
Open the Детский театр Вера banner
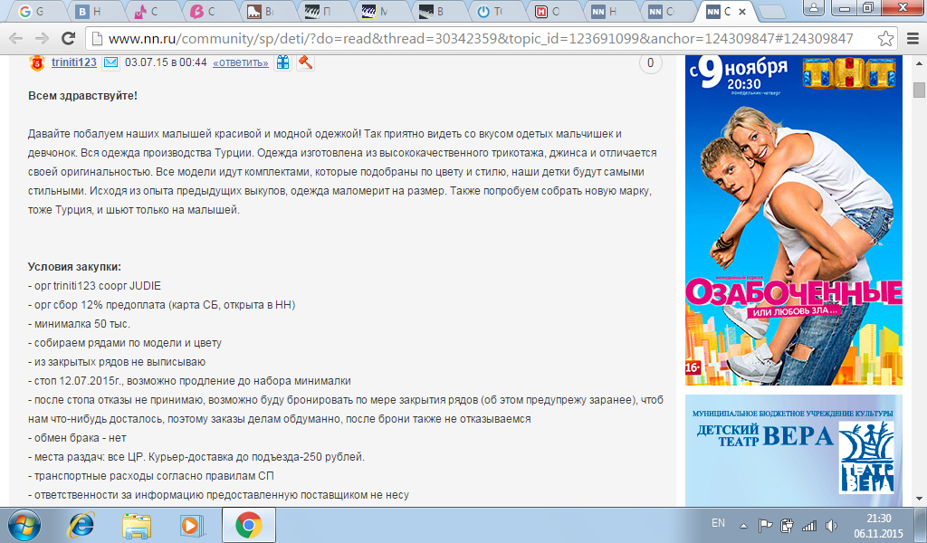[x=793, y=451]
